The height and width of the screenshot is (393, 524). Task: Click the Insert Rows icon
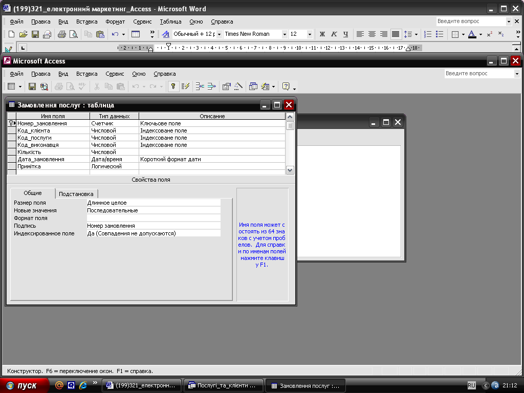coord(200,86)
